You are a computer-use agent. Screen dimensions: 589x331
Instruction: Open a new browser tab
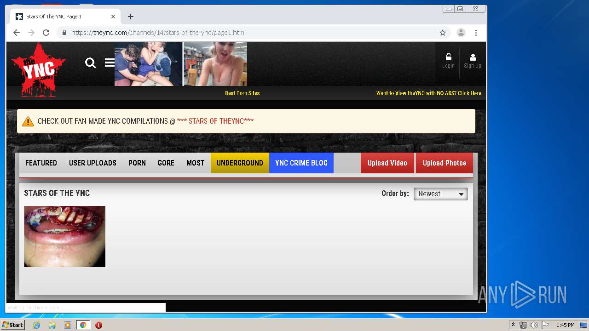point(131,17)
